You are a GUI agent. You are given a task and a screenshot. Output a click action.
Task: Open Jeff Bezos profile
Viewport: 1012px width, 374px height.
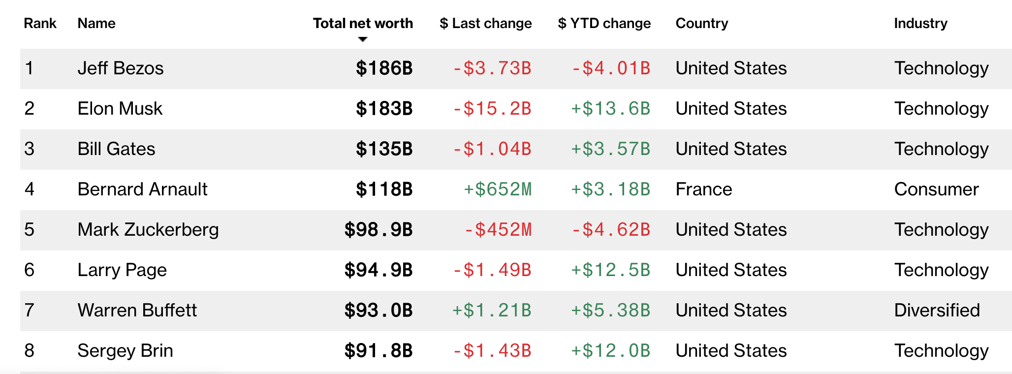(121, 68)
